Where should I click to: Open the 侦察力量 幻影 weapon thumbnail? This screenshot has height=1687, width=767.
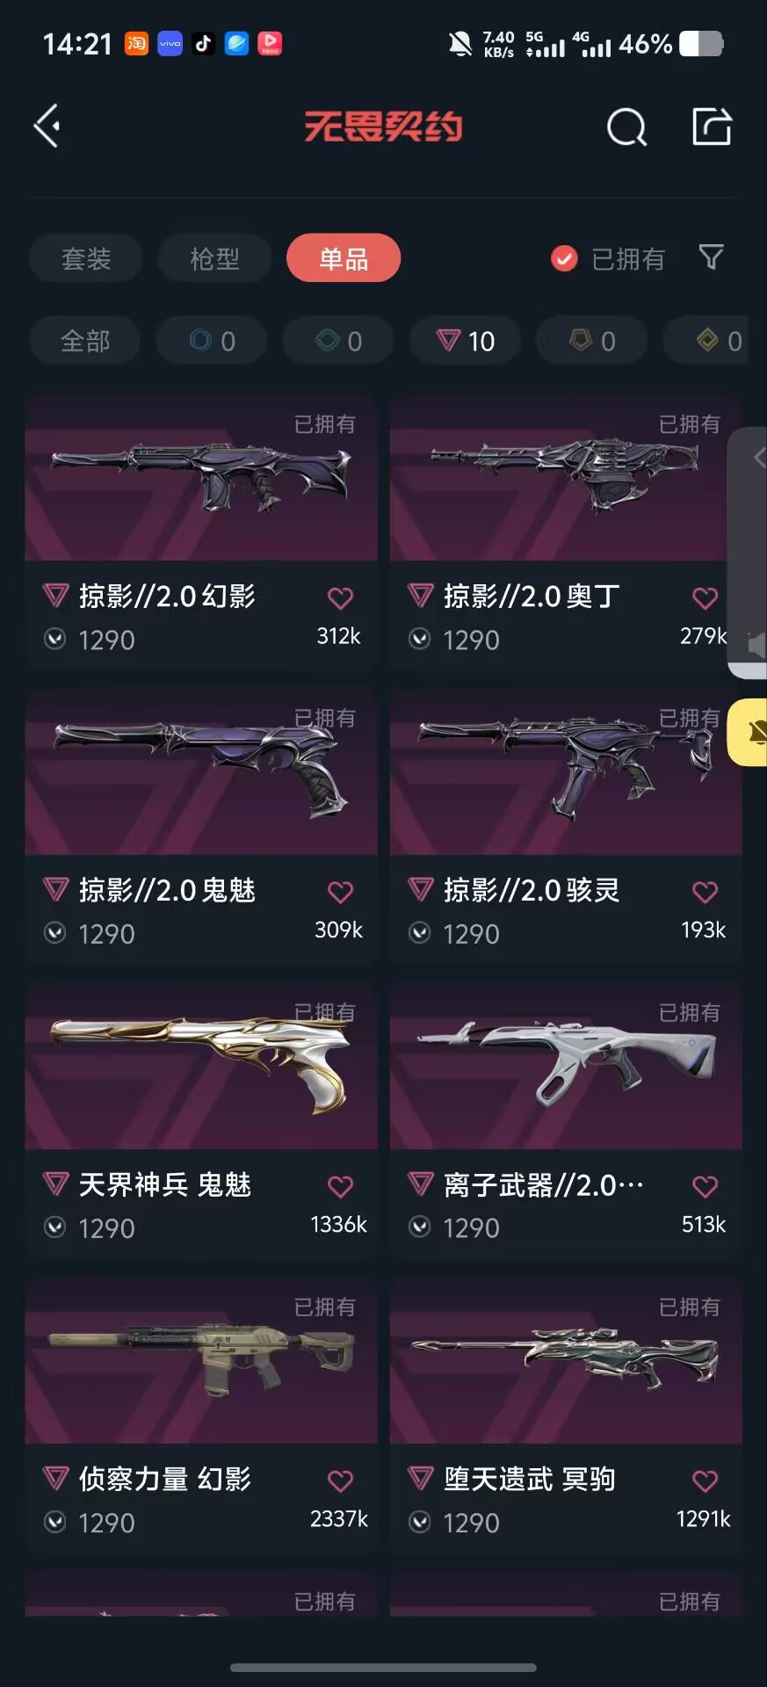201,1362
